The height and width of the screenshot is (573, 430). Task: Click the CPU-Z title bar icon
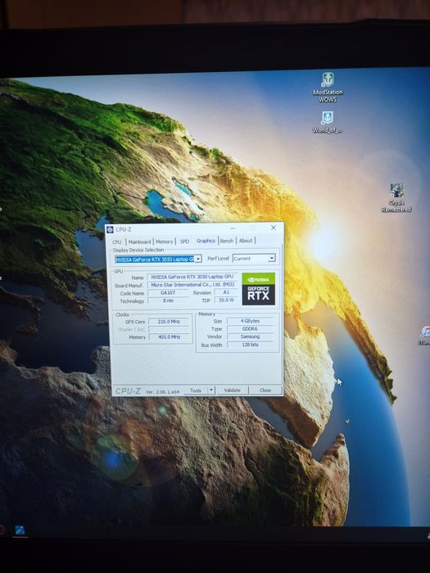point(110,229)
